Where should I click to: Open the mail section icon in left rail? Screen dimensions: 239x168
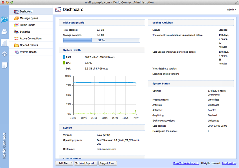click(4, 19)
